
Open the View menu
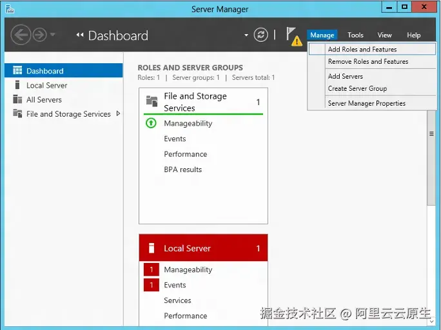click(x=384, y=35)
